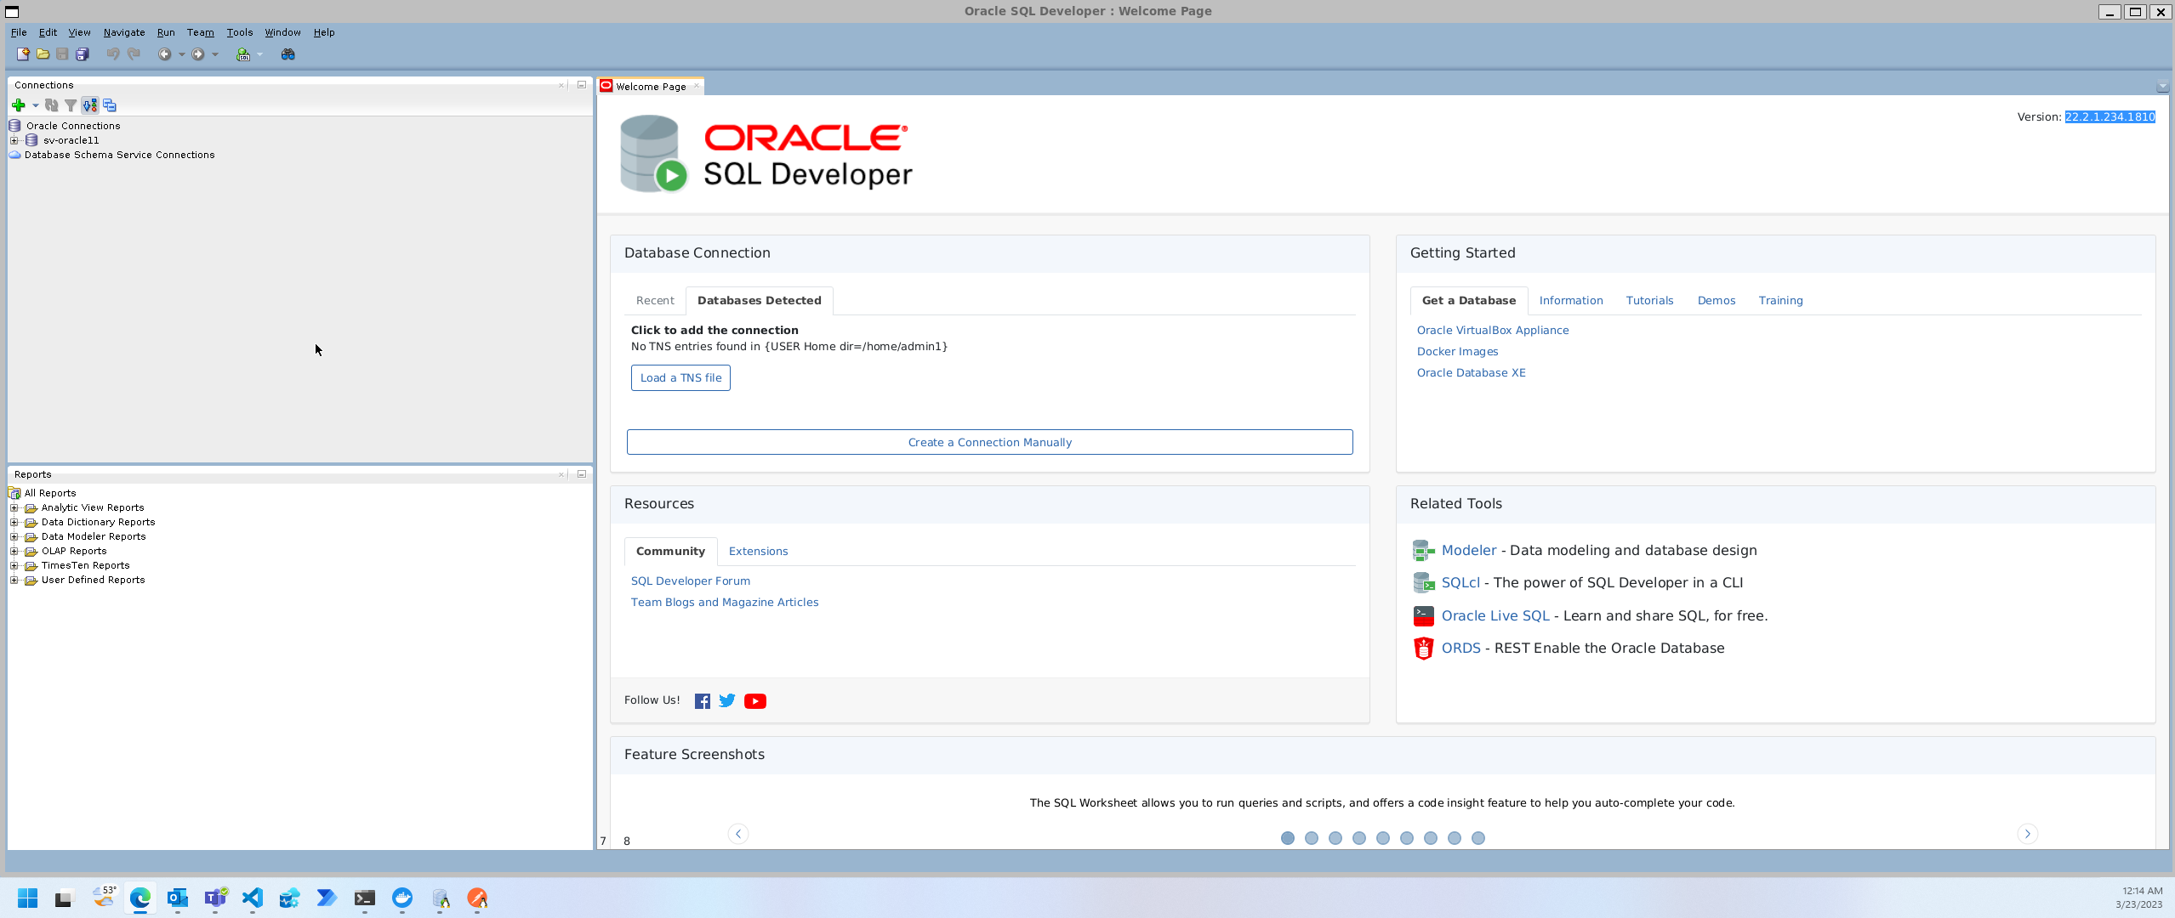Toggle the sort connections icon
This screenshot has width=2175, height=918.
click(89, 105)
